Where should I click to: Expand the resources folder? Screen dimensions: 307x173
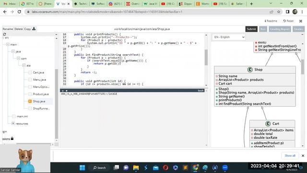(13, 124)
